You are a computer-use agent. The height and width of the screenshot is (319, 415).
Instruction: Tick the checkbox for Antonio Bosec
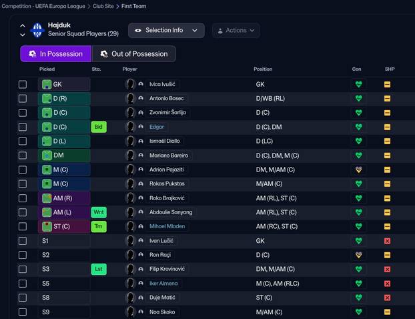23,99
